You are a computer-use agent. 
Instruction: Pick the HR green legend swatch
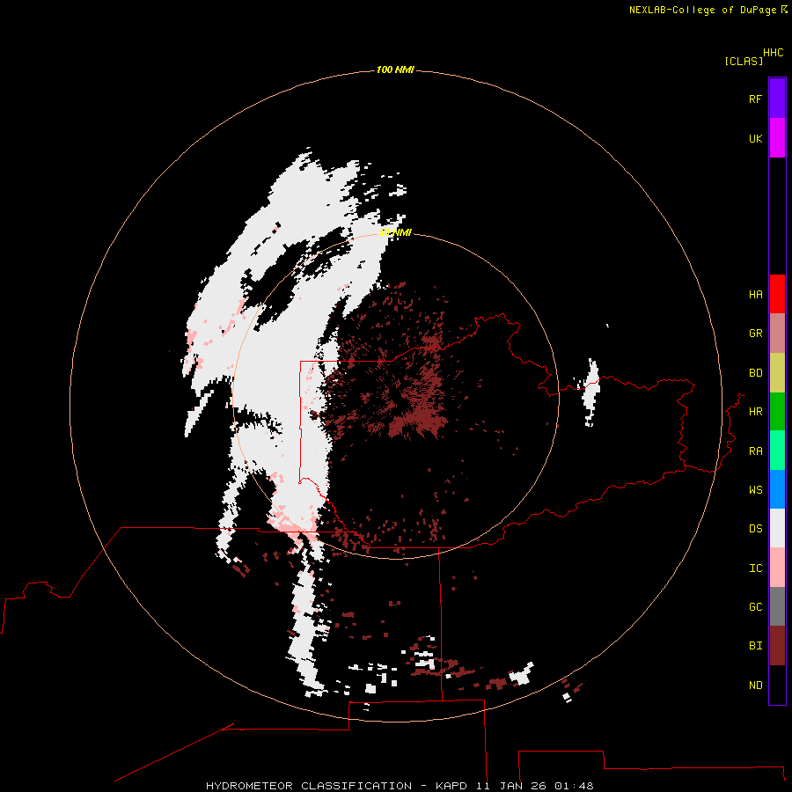tap(777, 412)
